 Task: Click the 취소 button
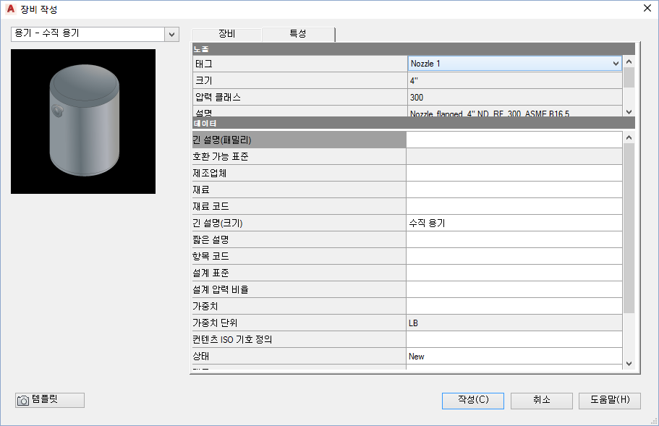click(x=542, y=401)
